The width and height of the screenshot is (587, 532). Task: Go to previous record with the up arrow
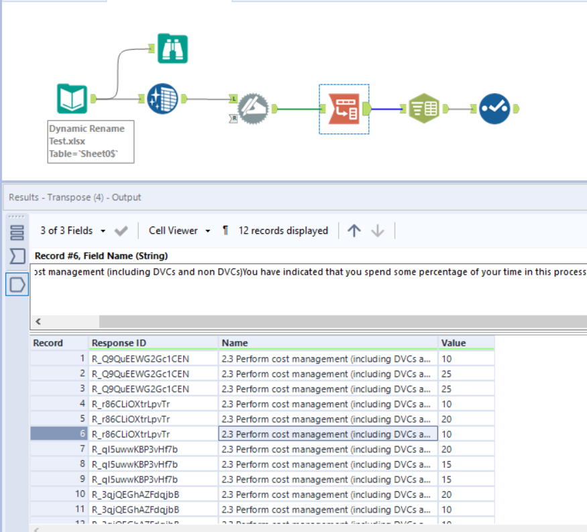(x=354, y=230)
